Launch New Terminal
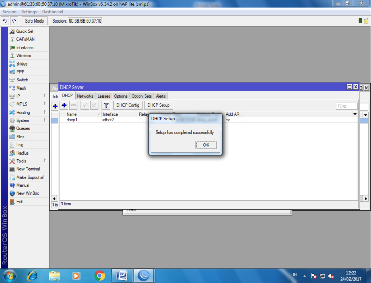This screenshot has height=283, width=371. [28, 169]
